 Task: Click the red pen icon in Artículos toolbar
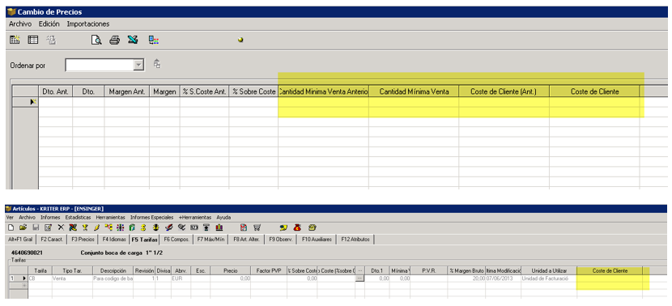[169, 227]
